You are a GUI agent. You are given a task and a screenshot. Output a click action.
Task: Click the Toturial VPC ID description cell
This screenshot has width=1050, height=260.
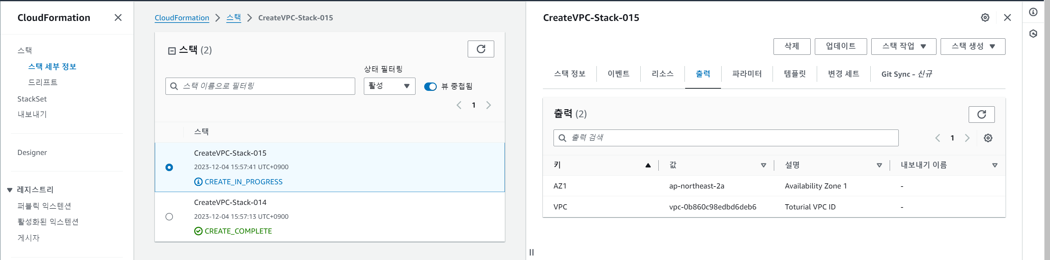click(810, 207)
